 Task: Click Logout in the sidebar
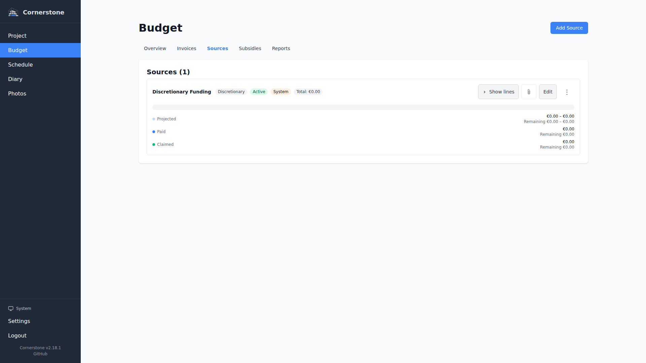pos(40,335)
